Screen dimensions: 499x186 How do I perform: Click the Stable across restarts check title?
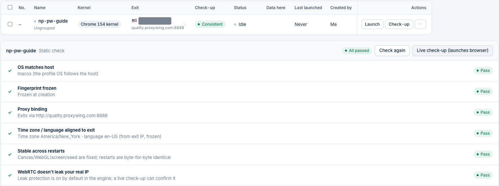coord(41,151)
